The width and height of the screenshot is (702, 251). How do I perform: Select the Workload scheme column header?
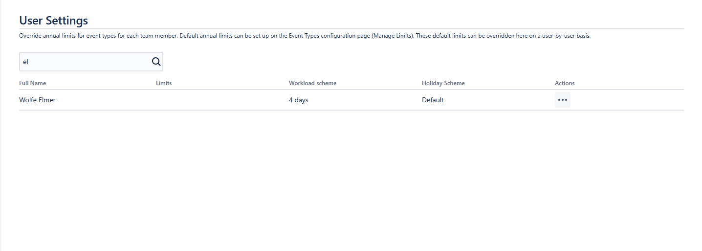312,83
